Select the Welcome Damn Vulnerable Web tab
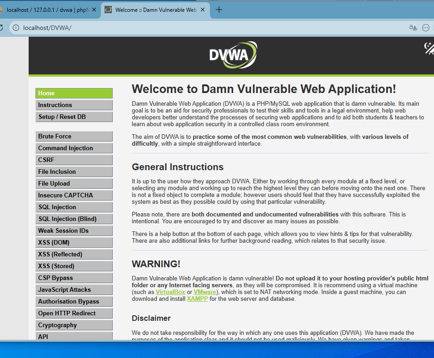The height and width of the screenshot is (358, 434). point(155,10)
